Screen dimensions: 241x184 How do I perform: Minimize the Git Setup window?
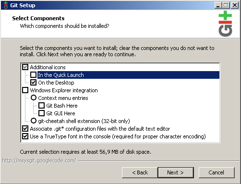pyautogui.click(x=218, y=5)
